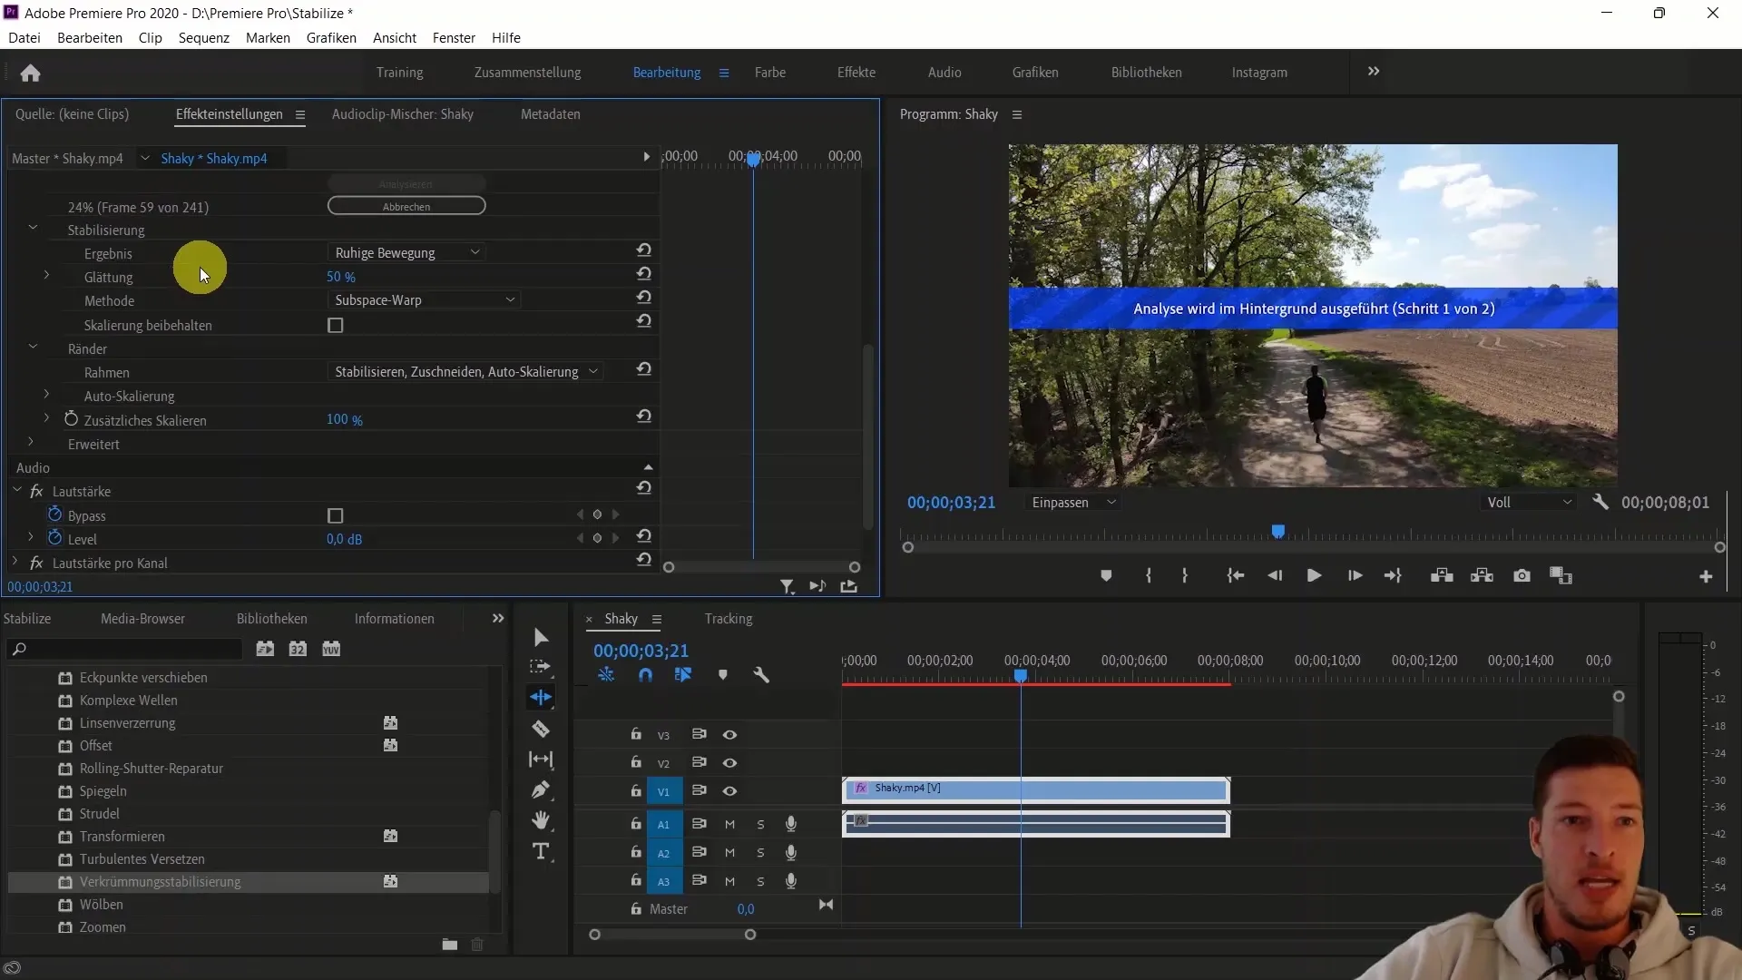Enable the Bypass checkbox under Lautstärke

(x=336, y=515)
